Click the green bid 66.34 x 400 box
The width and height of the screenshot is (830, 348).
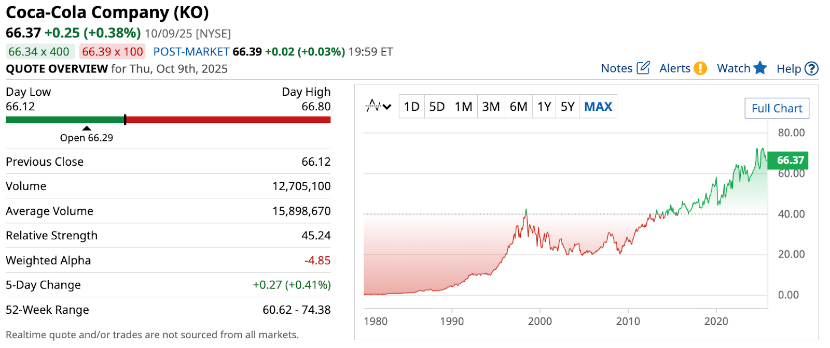(x=39, y=52)
